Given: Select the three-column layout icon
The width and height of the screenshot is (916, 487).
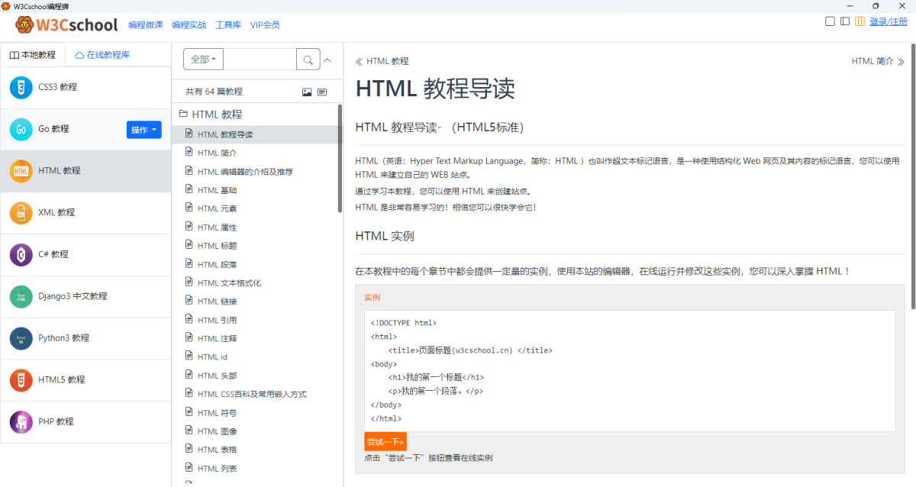Looking at the screenshot, I should pos(860,21).
